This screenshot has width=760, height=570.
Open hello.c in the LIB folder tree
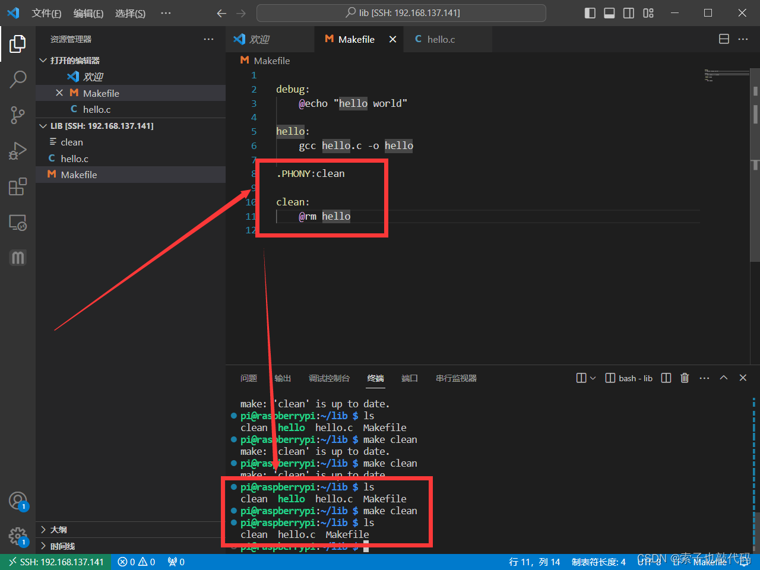[131, 159]
